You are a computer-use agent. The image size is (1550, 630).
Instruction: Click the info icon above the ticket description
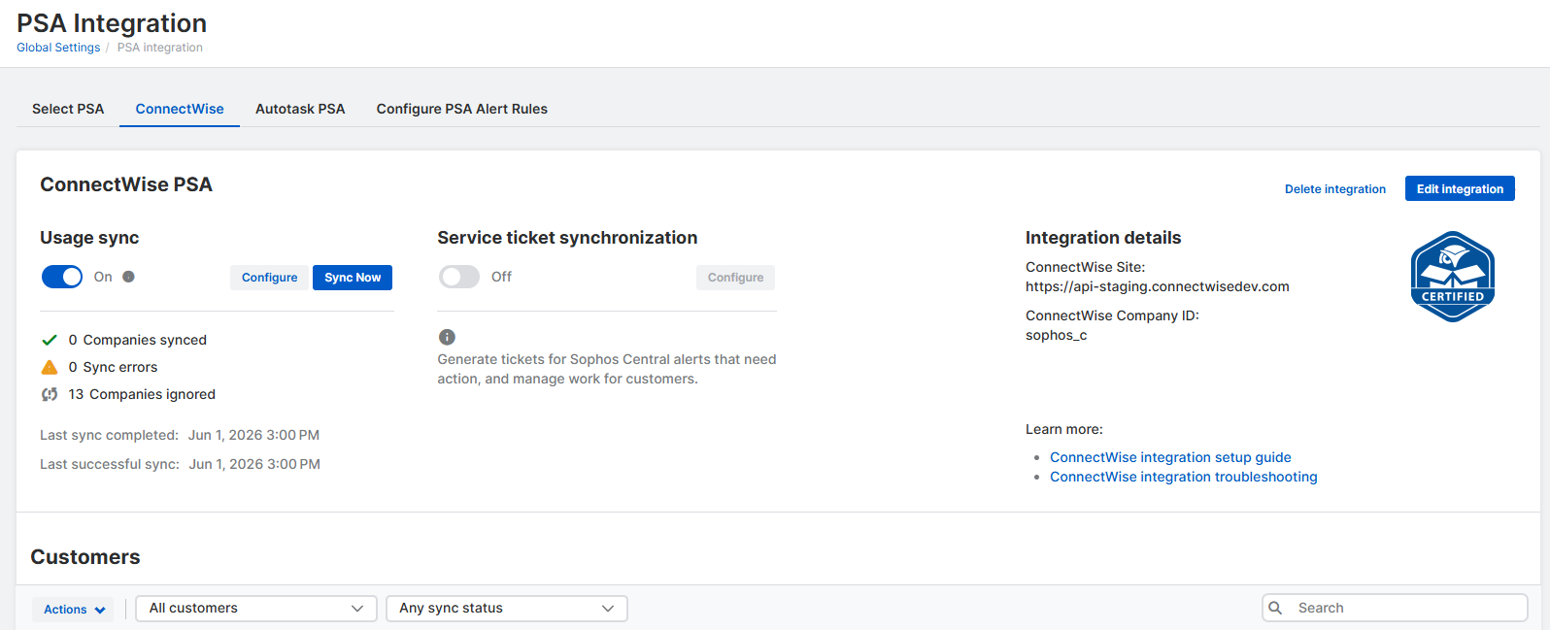(x=447, y=337)
